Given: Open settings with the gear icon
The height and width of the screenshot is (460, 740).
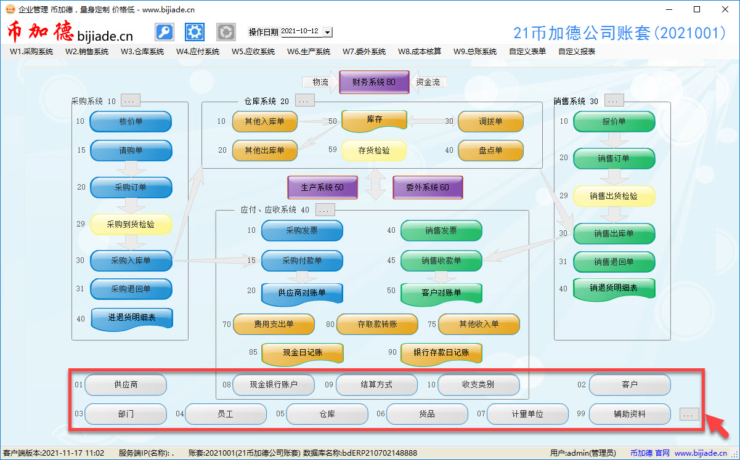Looking at the screenshot, I should click(195, 32).
